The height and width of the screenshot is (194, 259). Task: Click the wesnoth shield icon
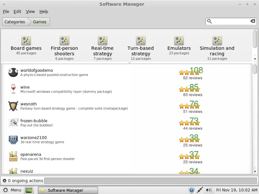13,106
